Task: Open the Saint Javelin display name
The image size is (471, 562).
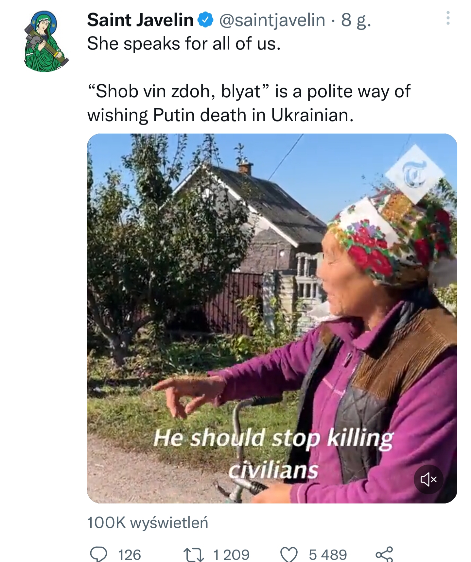Action: (x=140, y=20)
